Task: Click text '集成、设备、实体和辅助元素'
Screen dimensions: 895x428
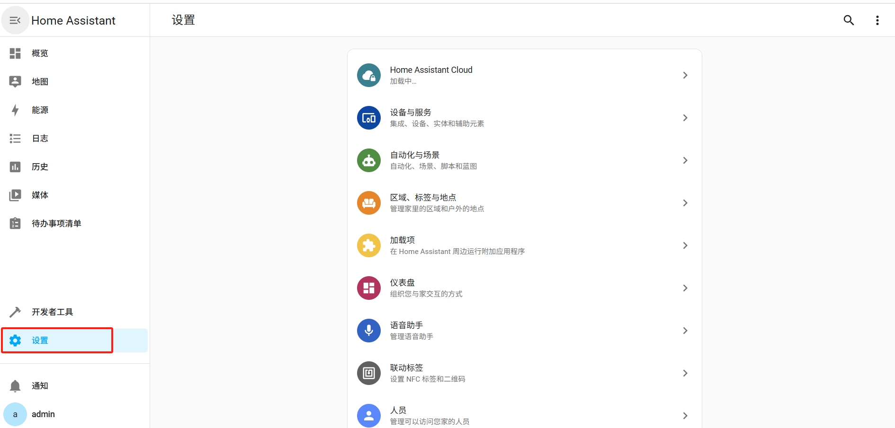Action: tap(437, 124)
